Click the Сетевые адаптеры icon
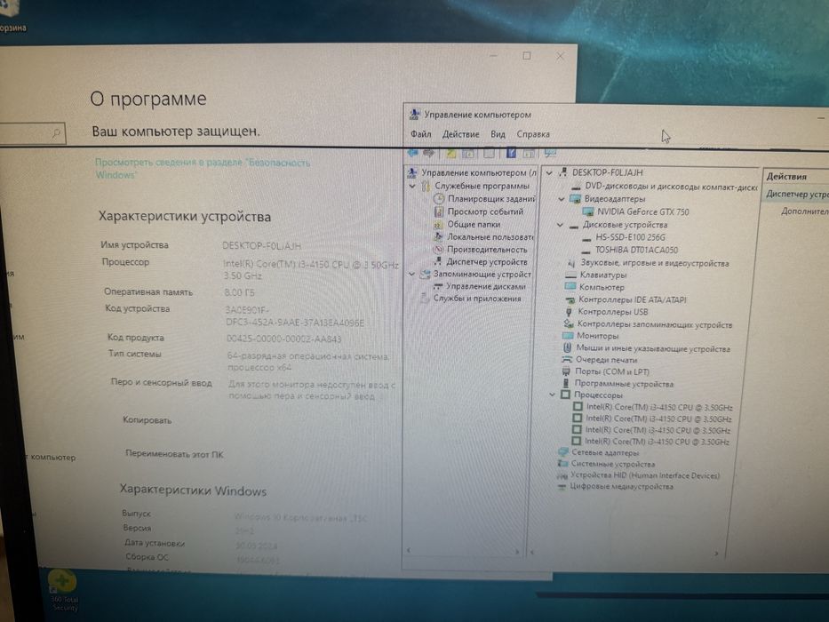Screen dimensions: 829x622 (x=563, y=452)
